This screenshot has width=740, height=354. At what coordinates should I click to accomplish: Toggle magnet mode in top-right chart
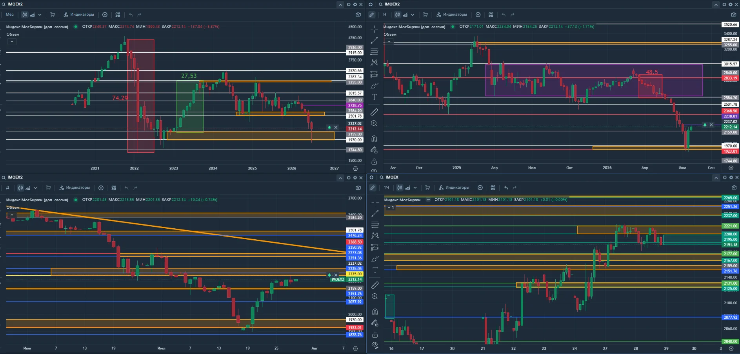pos(375,139)
